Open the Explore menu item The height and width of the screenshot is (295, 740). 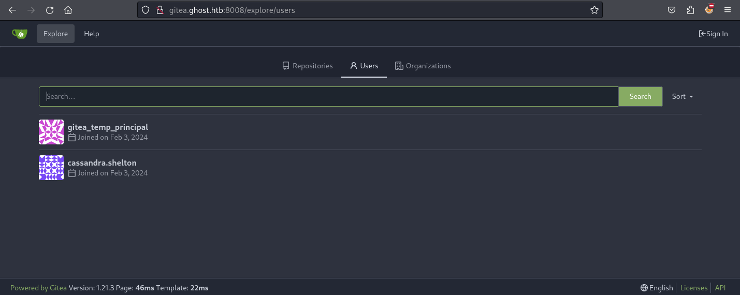(55, 34)
